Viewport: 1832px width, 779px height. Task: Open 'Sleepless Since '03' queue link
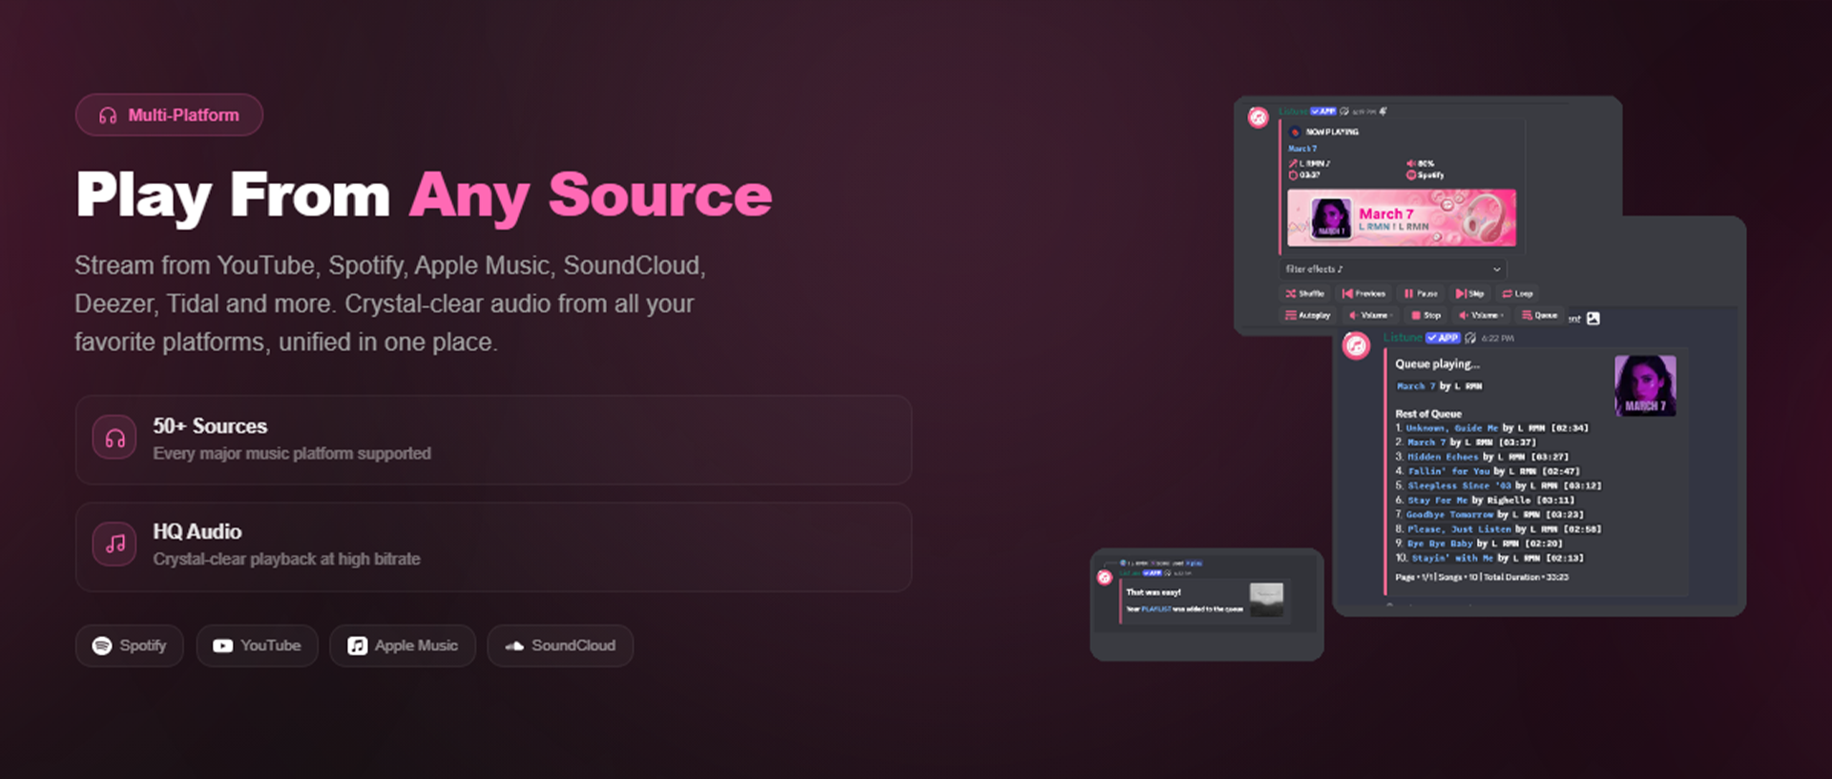tap(1460, 485)
